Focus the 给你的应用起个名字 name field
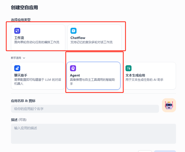The height and width of the screenshot is (152, 185). tap(85, 109)
